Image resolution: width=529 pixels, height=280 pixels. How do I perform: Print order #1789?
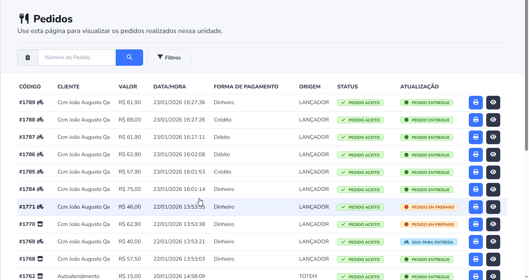475,102
